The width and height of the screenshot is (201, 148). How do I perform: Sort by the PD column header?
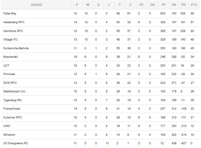183,5
